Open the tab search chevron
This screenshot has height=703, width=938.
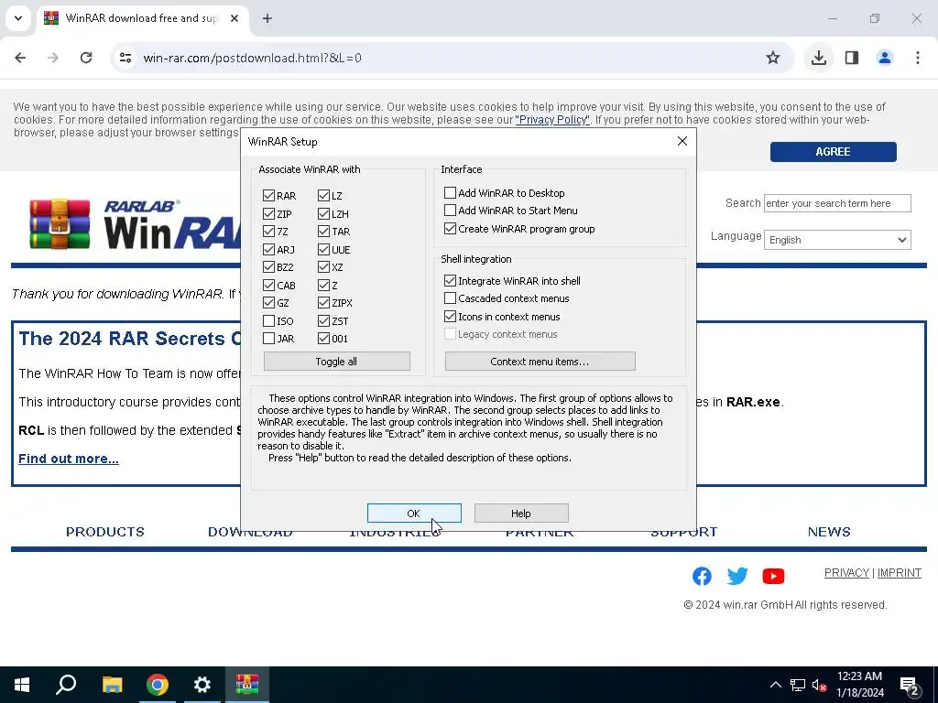(x=18, y=18)
